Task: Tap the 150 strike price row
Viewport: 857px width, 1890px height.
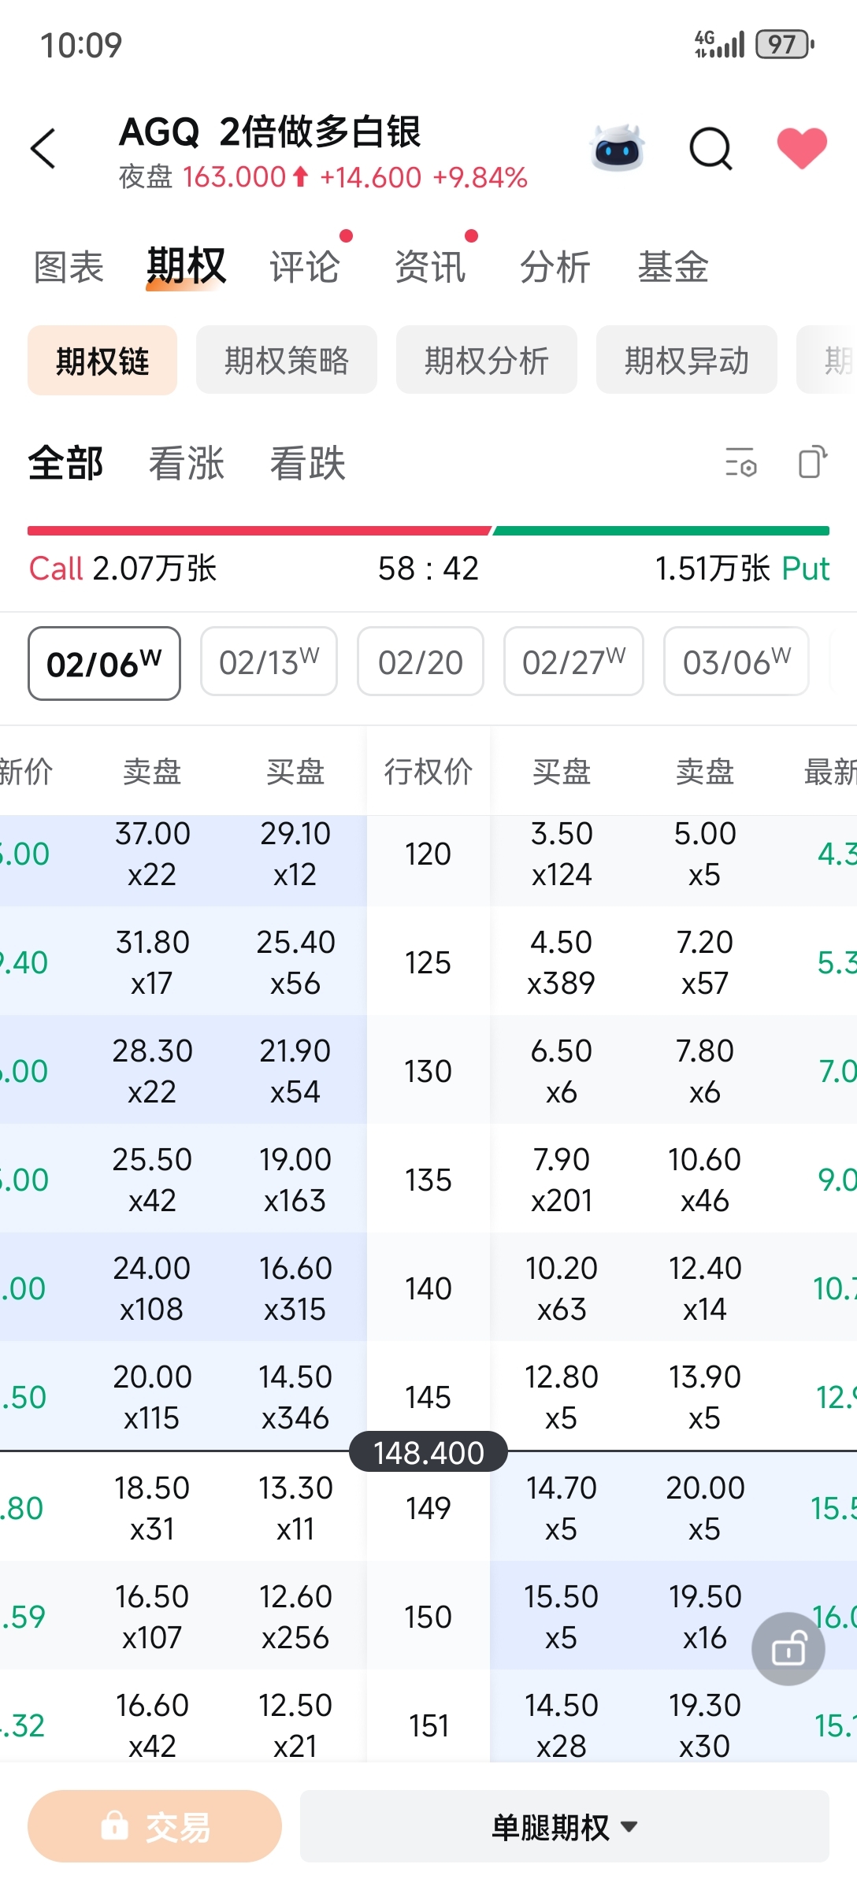Action: (428, 1618)
